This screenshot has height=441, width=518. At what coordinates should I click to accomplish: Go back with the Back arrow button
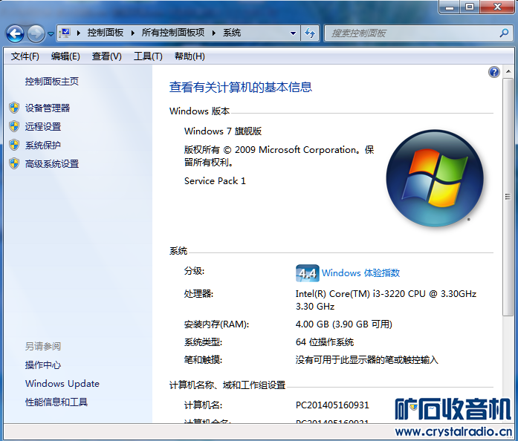pyautogui.click(x=15, y=33)
